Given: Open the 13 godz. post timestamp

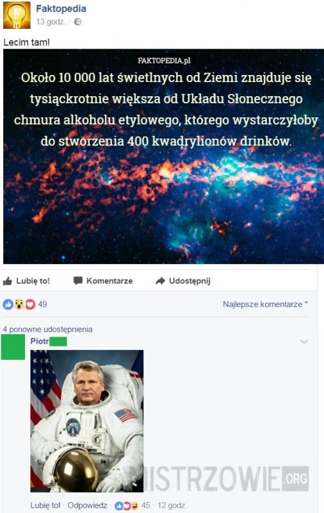Looking at the screenshot, I should point(51,22).
